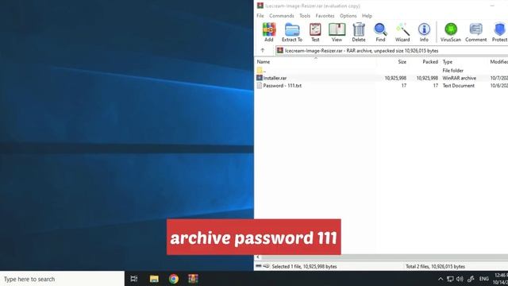Open the Tools menu
This screenshot has width=508, height=286.
(305, 16)
